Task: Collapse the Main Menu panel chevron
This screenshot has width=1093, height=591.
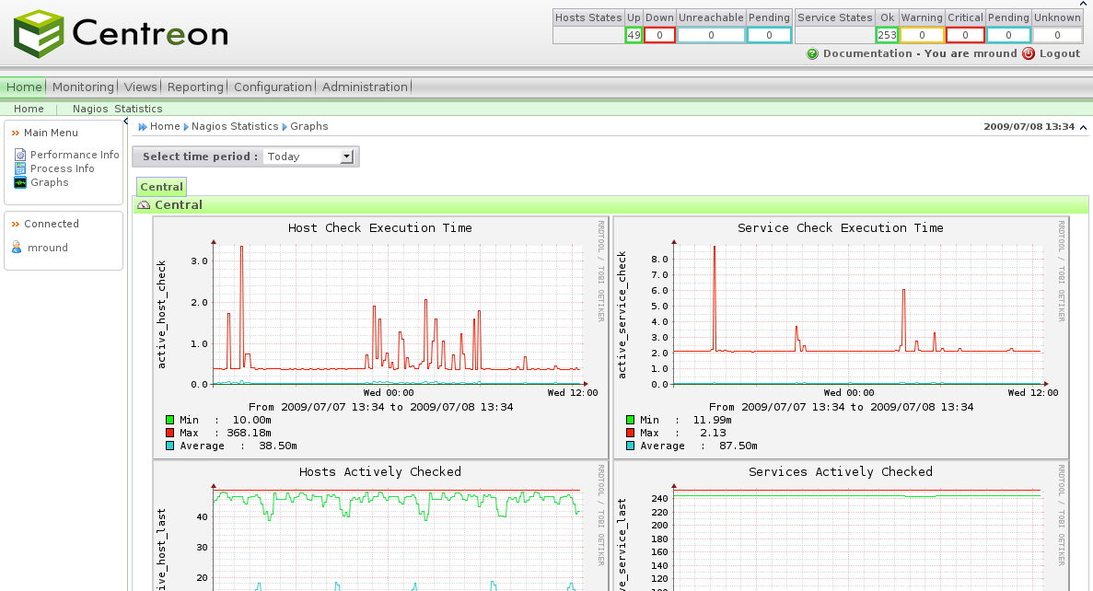Action: pyautogui.click(x=16, y=133)
